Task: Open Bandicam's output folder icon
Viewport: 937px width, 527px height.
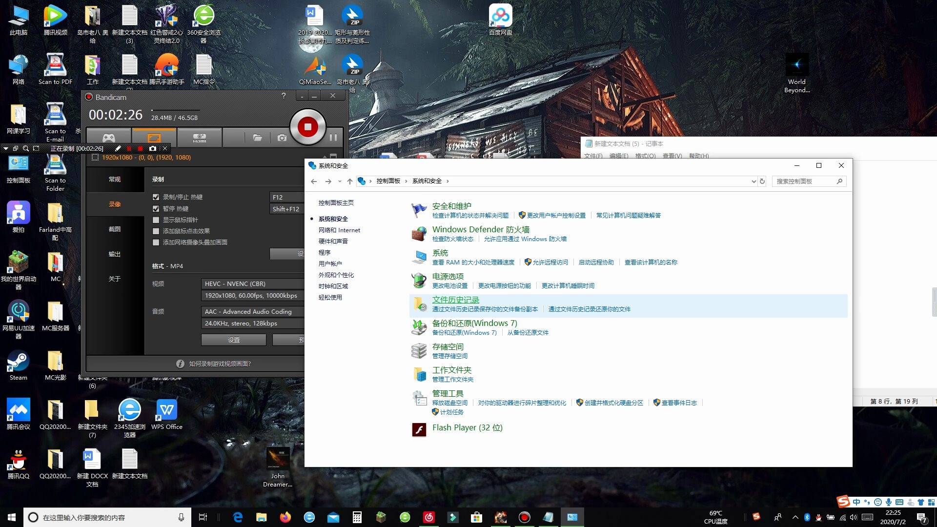Action: [257, 138]
